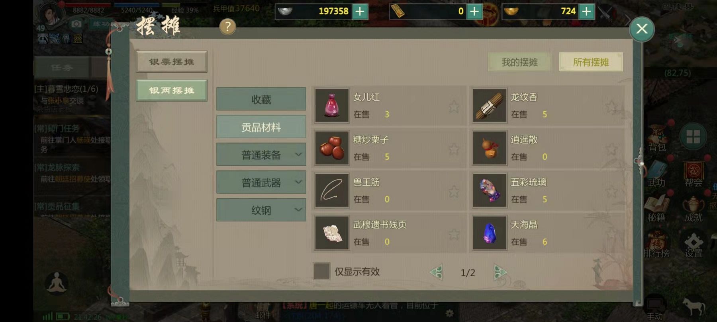The image size is (717, 322).
Task: Switch to the 银票摆摊 tab
Action: 172,62
